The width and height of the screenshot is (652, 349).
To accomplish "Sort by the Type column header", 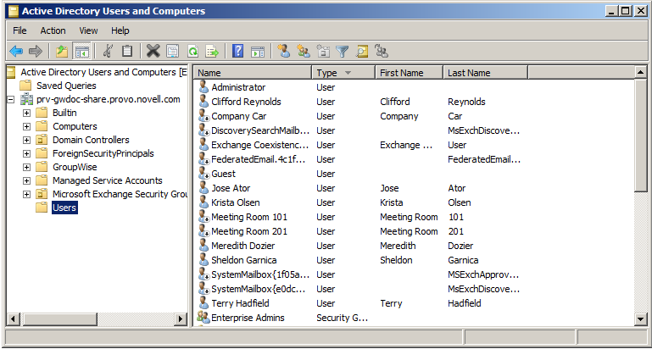I will point(343,73).
